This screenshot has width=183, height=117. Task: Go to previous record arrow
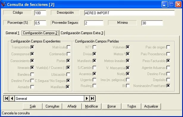(x=12, y=99)
